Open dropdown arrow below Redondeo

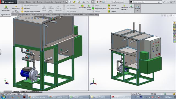coord(82,12)
